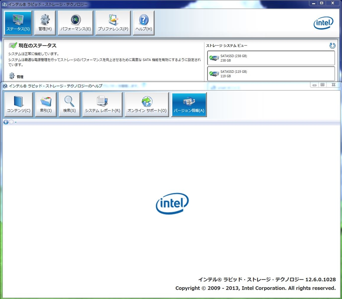This screenshot has width=342, height=299.
Task: Open オンライン サポート(O) online support
Action: [147, 105]
